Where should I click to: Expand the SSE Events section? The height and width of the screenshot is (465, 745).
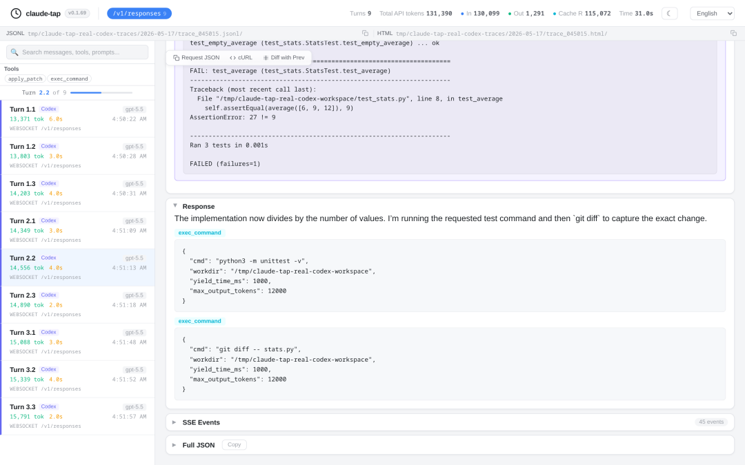click(x=175, y=422)
